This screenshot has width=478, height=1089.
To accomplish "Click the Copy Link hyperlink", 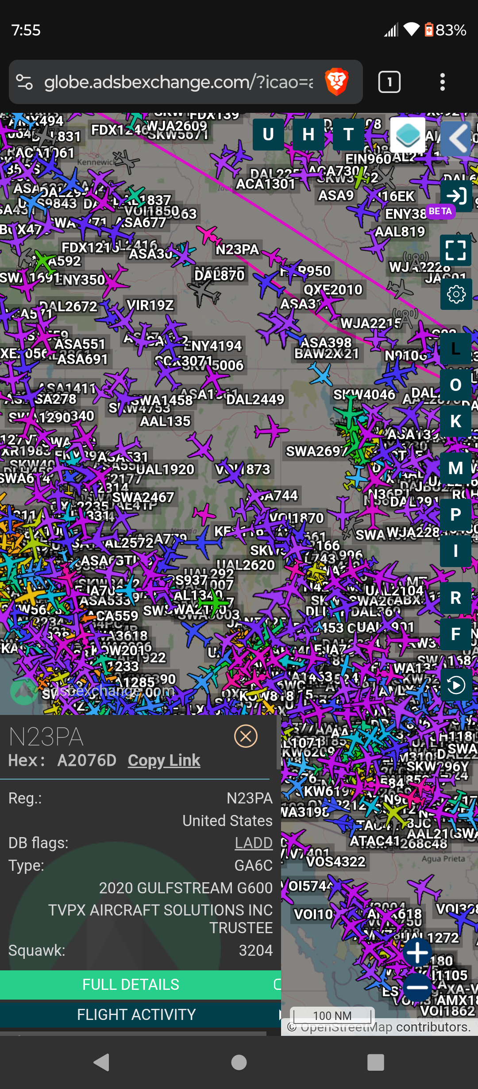I will [x=164, y=760].
